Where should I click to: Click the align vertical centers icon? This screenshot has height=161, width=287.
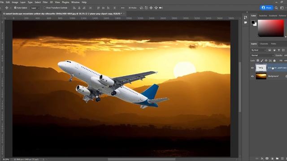[x=104, y=8]
